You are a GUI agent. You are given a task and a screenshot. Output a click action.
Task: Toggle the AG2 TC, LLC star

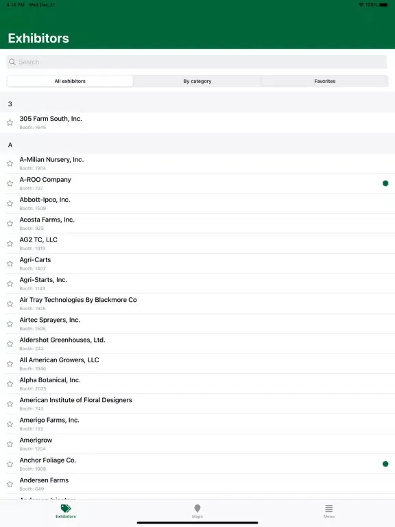pyautogui.click(x=10, y=244)
